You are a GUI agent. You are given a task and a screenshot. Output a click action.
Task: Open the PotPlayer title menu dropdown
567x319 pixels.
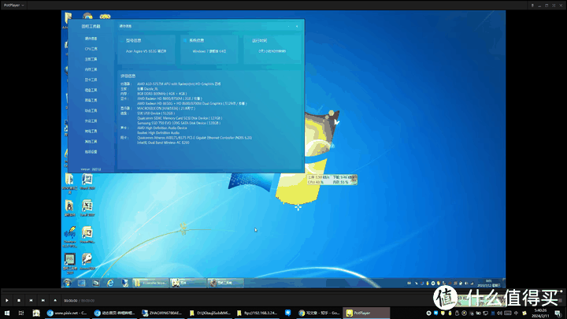pyautogui.click(x=16, y=4)
